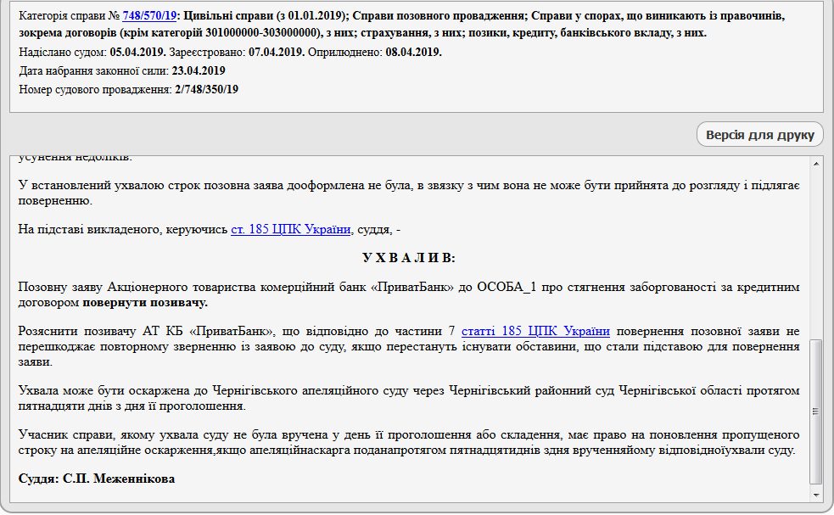Click the date '23.04.2019' of legal force

click(x=199, y=70)
